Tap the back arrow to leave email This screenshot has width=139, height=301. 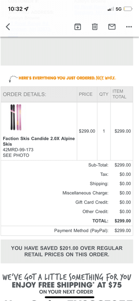click(x=8, y=27)
